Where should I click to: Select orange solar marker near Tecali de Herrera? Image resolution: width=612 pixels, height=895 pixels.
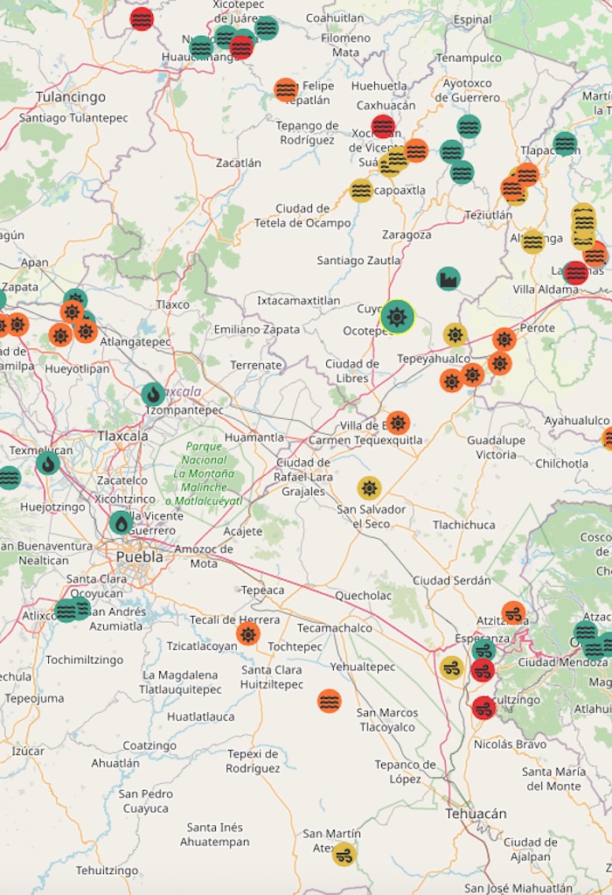(x=248, y=633)
